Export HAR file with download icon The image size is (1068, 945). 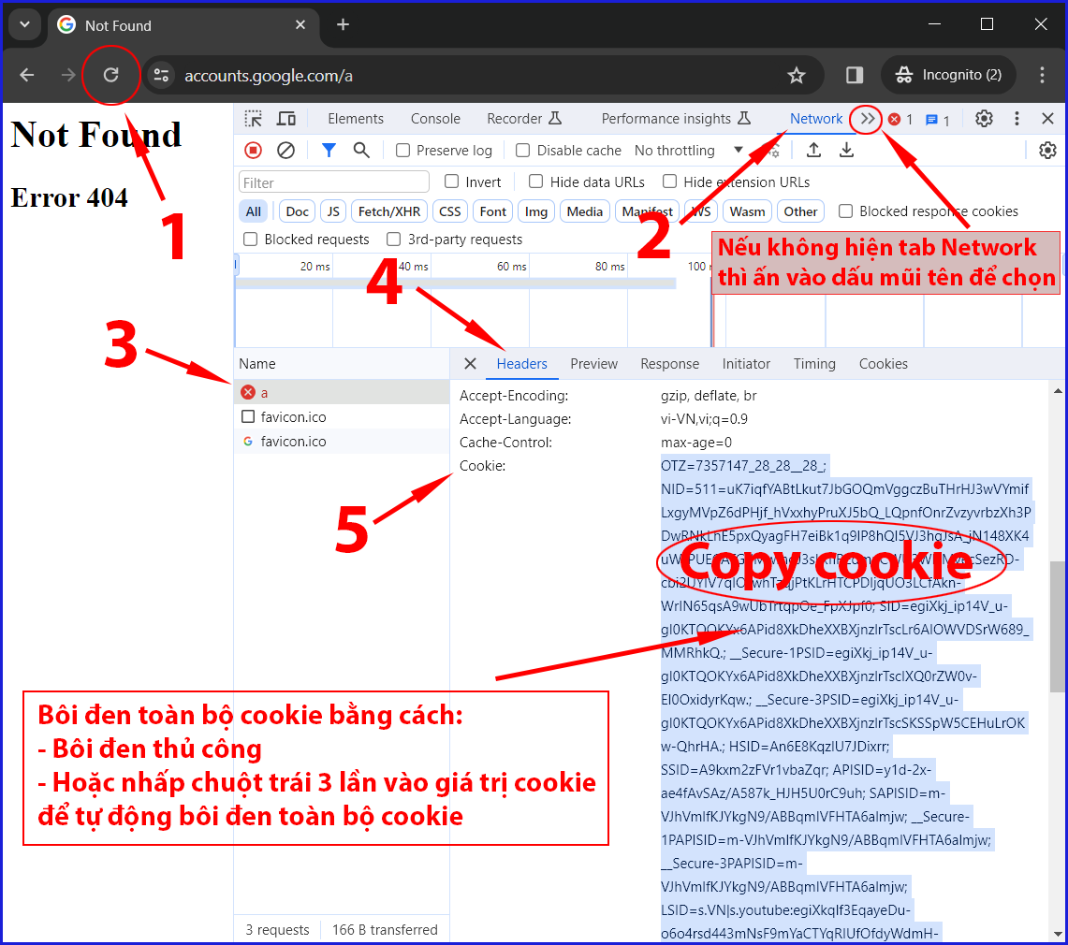click(847, 150)
